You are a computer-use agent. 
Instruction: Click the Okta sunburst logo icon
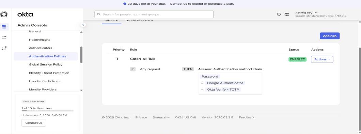[x=4, y=15]
